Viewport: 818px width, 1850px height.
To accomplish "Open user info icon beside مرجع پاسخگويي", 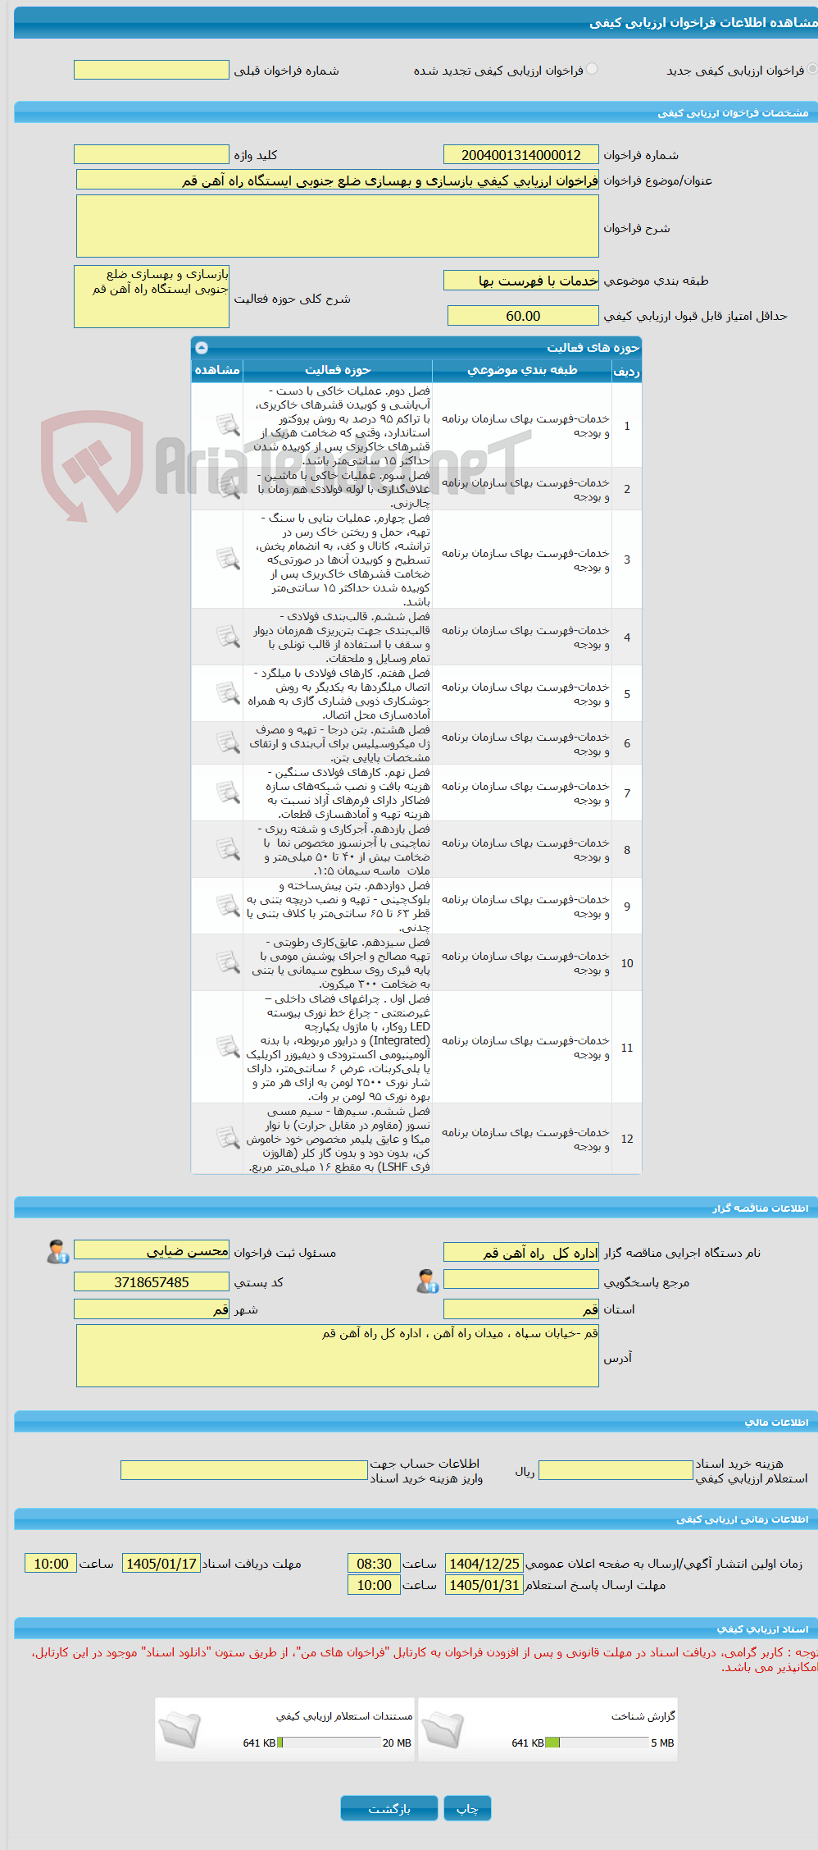I will (x=427, y=1281).
